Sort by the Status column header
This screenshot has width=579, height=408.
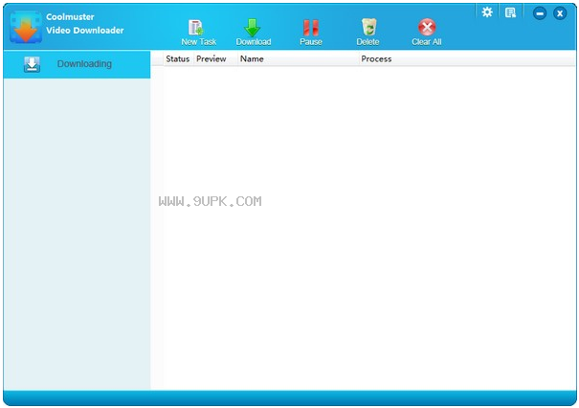(178, 58)
